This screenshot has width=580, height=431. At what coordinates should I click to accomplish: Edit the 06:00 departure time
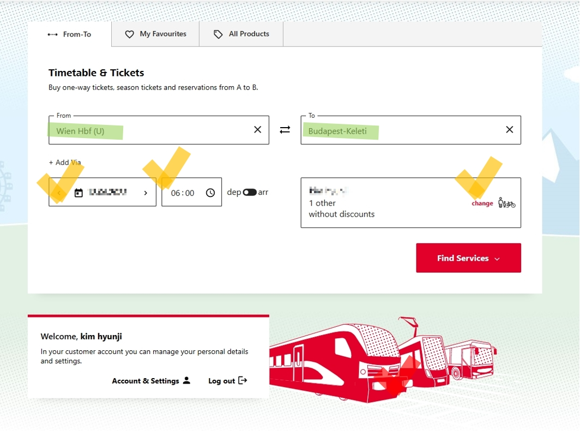coord(183,193)
